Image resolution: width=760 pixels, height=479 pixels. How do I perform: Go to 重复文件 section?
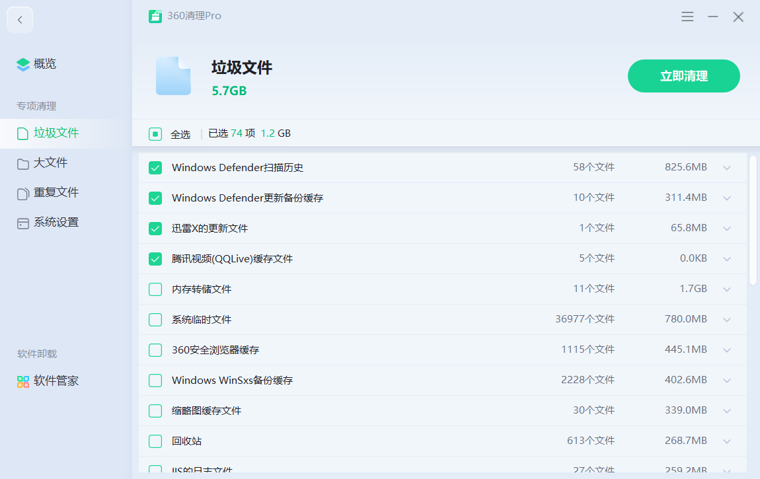[56, 193]
